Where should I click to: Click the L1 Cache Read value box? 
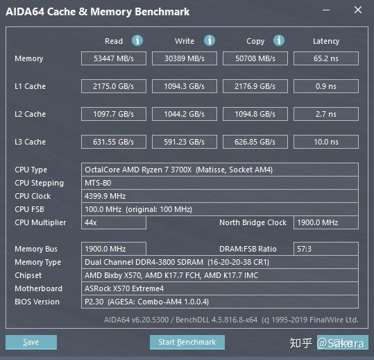tap(114, 86)
